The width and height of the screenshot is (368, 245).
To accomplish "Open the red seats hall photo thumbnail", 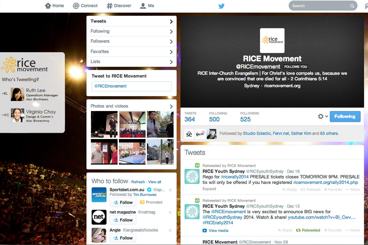I will tap(132, 124).
